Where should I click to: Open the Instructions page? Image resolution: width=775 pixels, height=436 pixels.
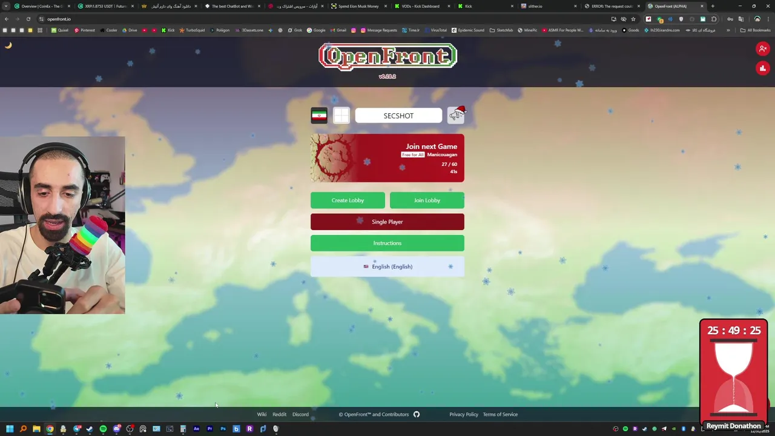coord(387,243)
